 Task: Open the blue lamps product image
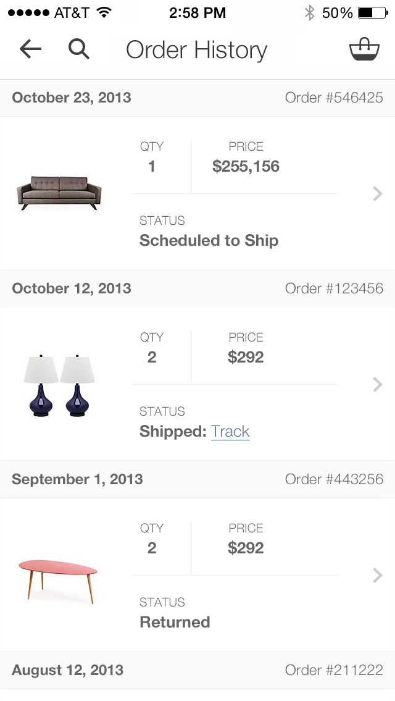coord(59,384)
